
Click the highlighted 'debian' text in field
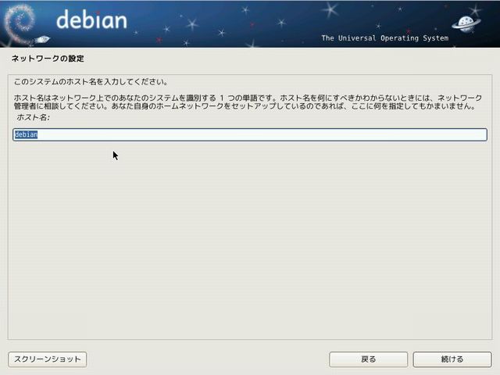(x=27, y=135)
